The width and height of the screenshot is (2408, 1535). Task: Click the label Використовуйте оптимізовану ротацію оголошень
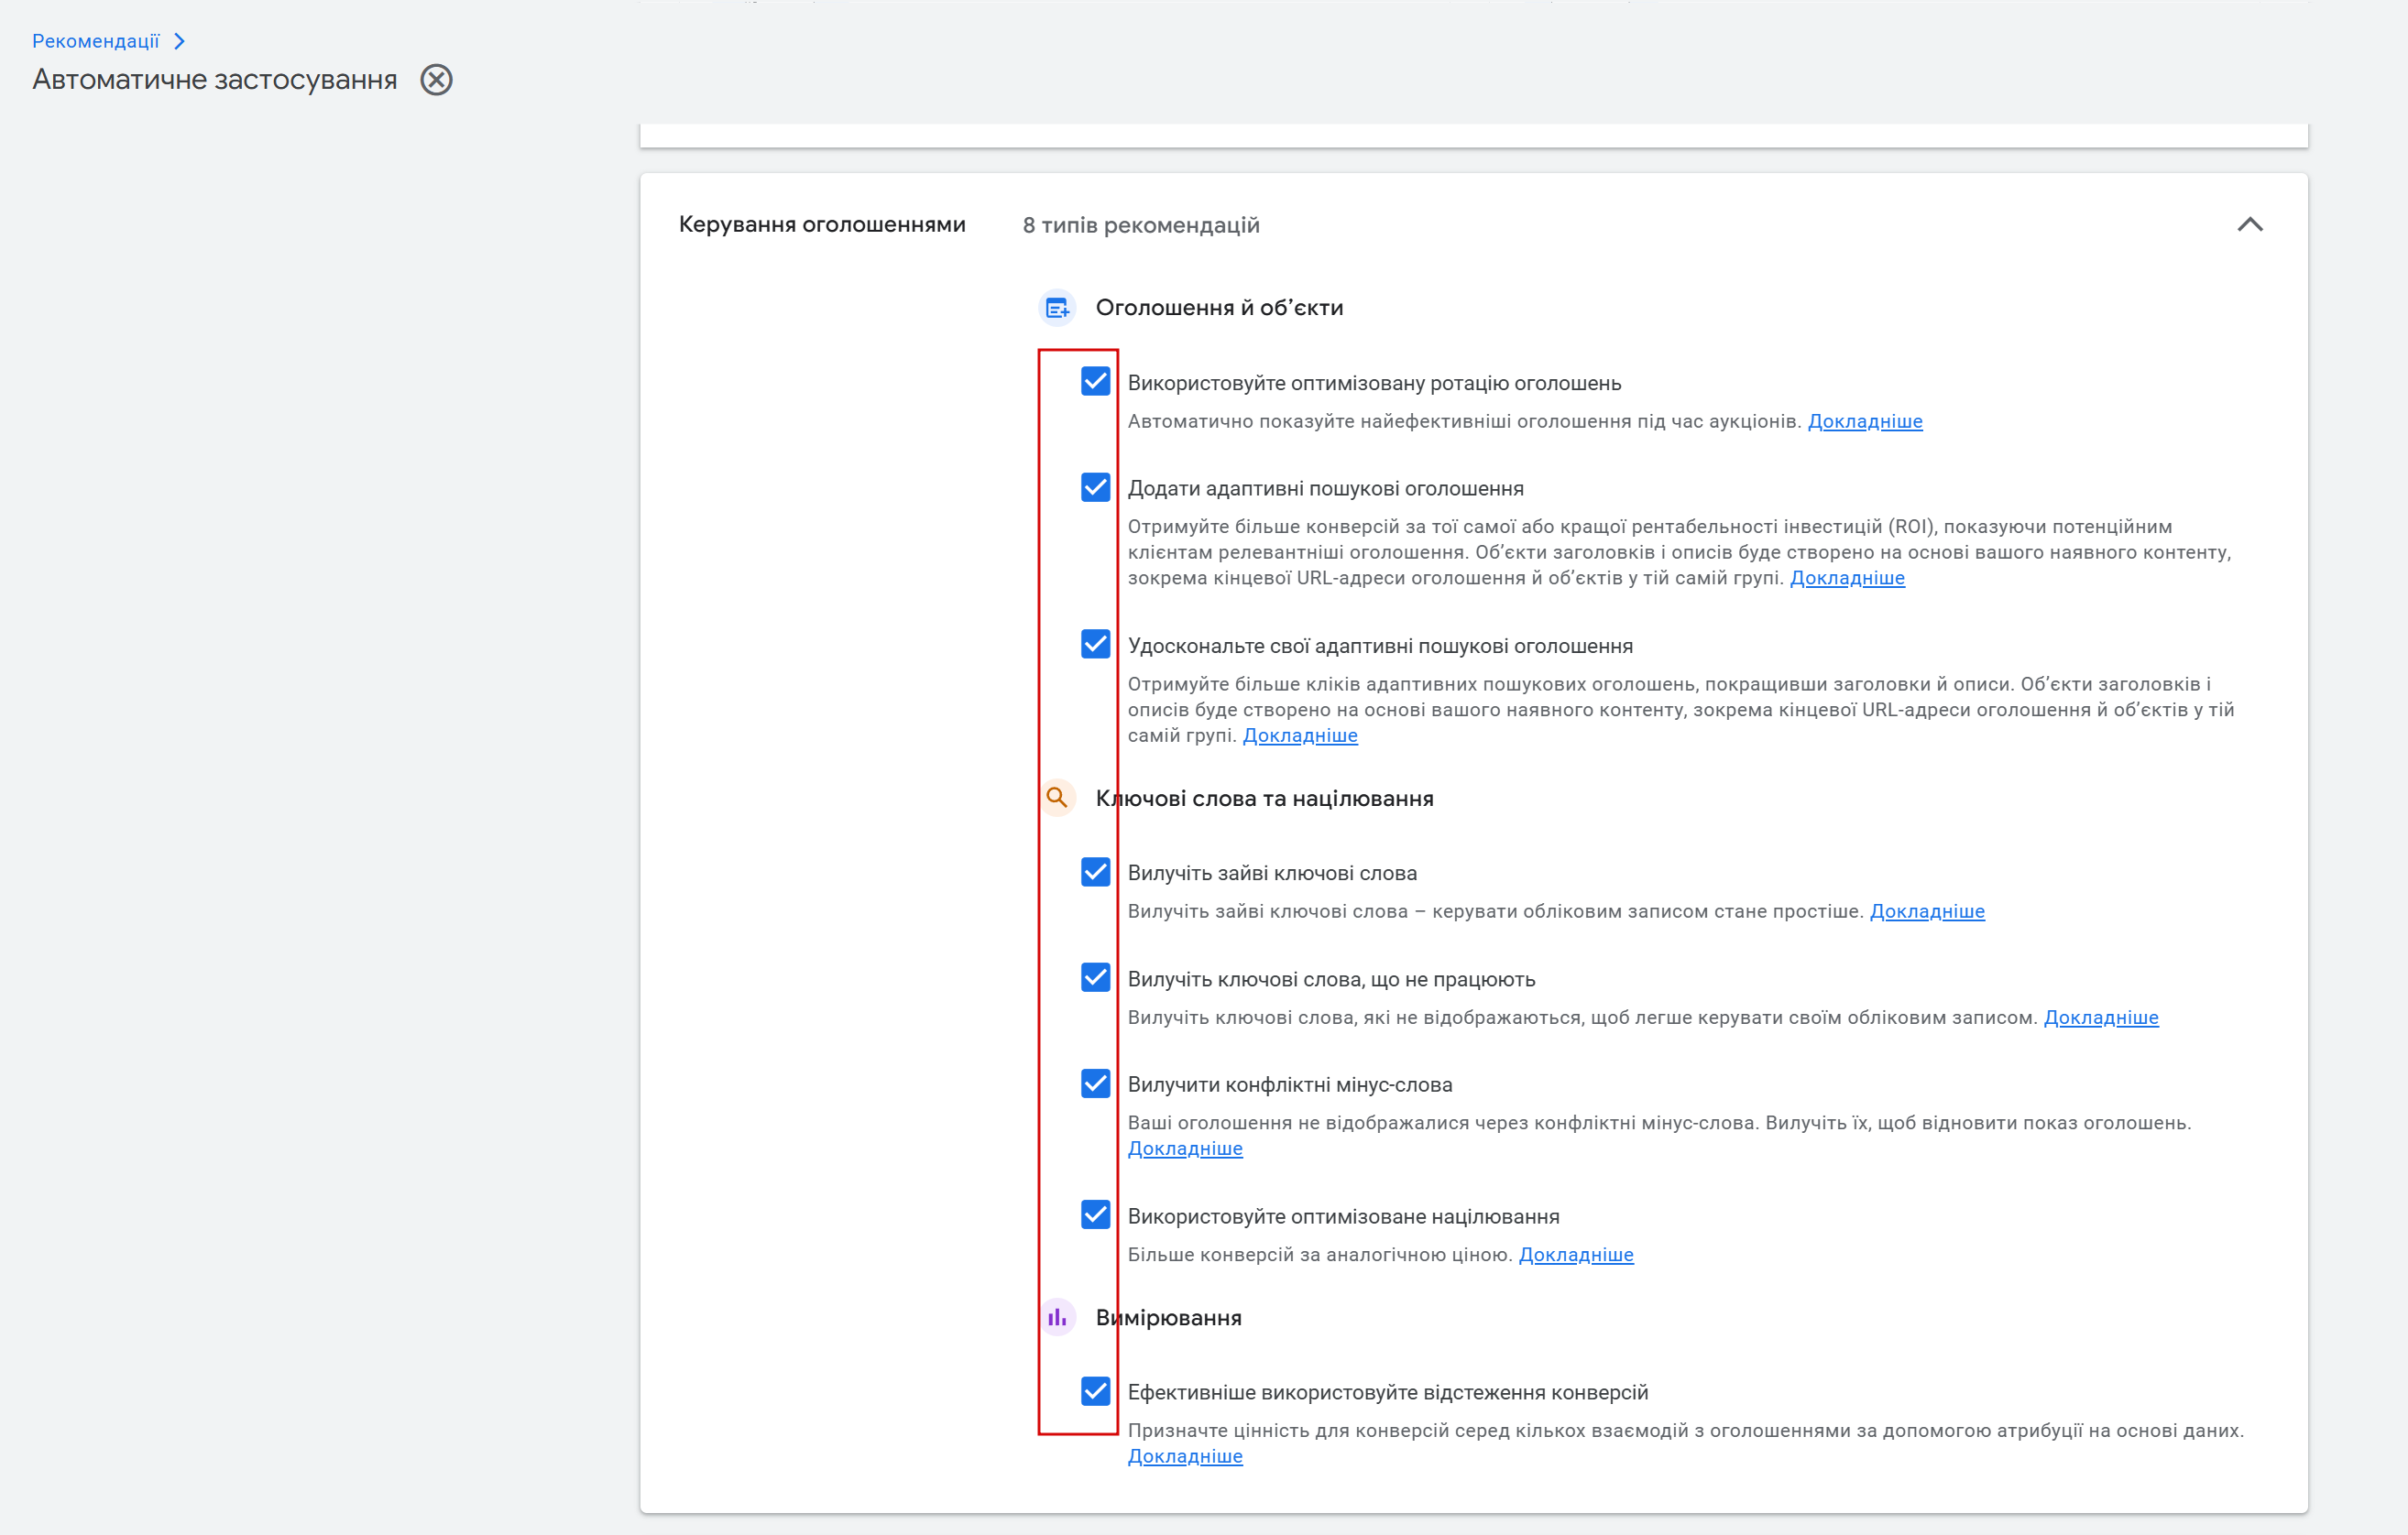pos(1374,384)
